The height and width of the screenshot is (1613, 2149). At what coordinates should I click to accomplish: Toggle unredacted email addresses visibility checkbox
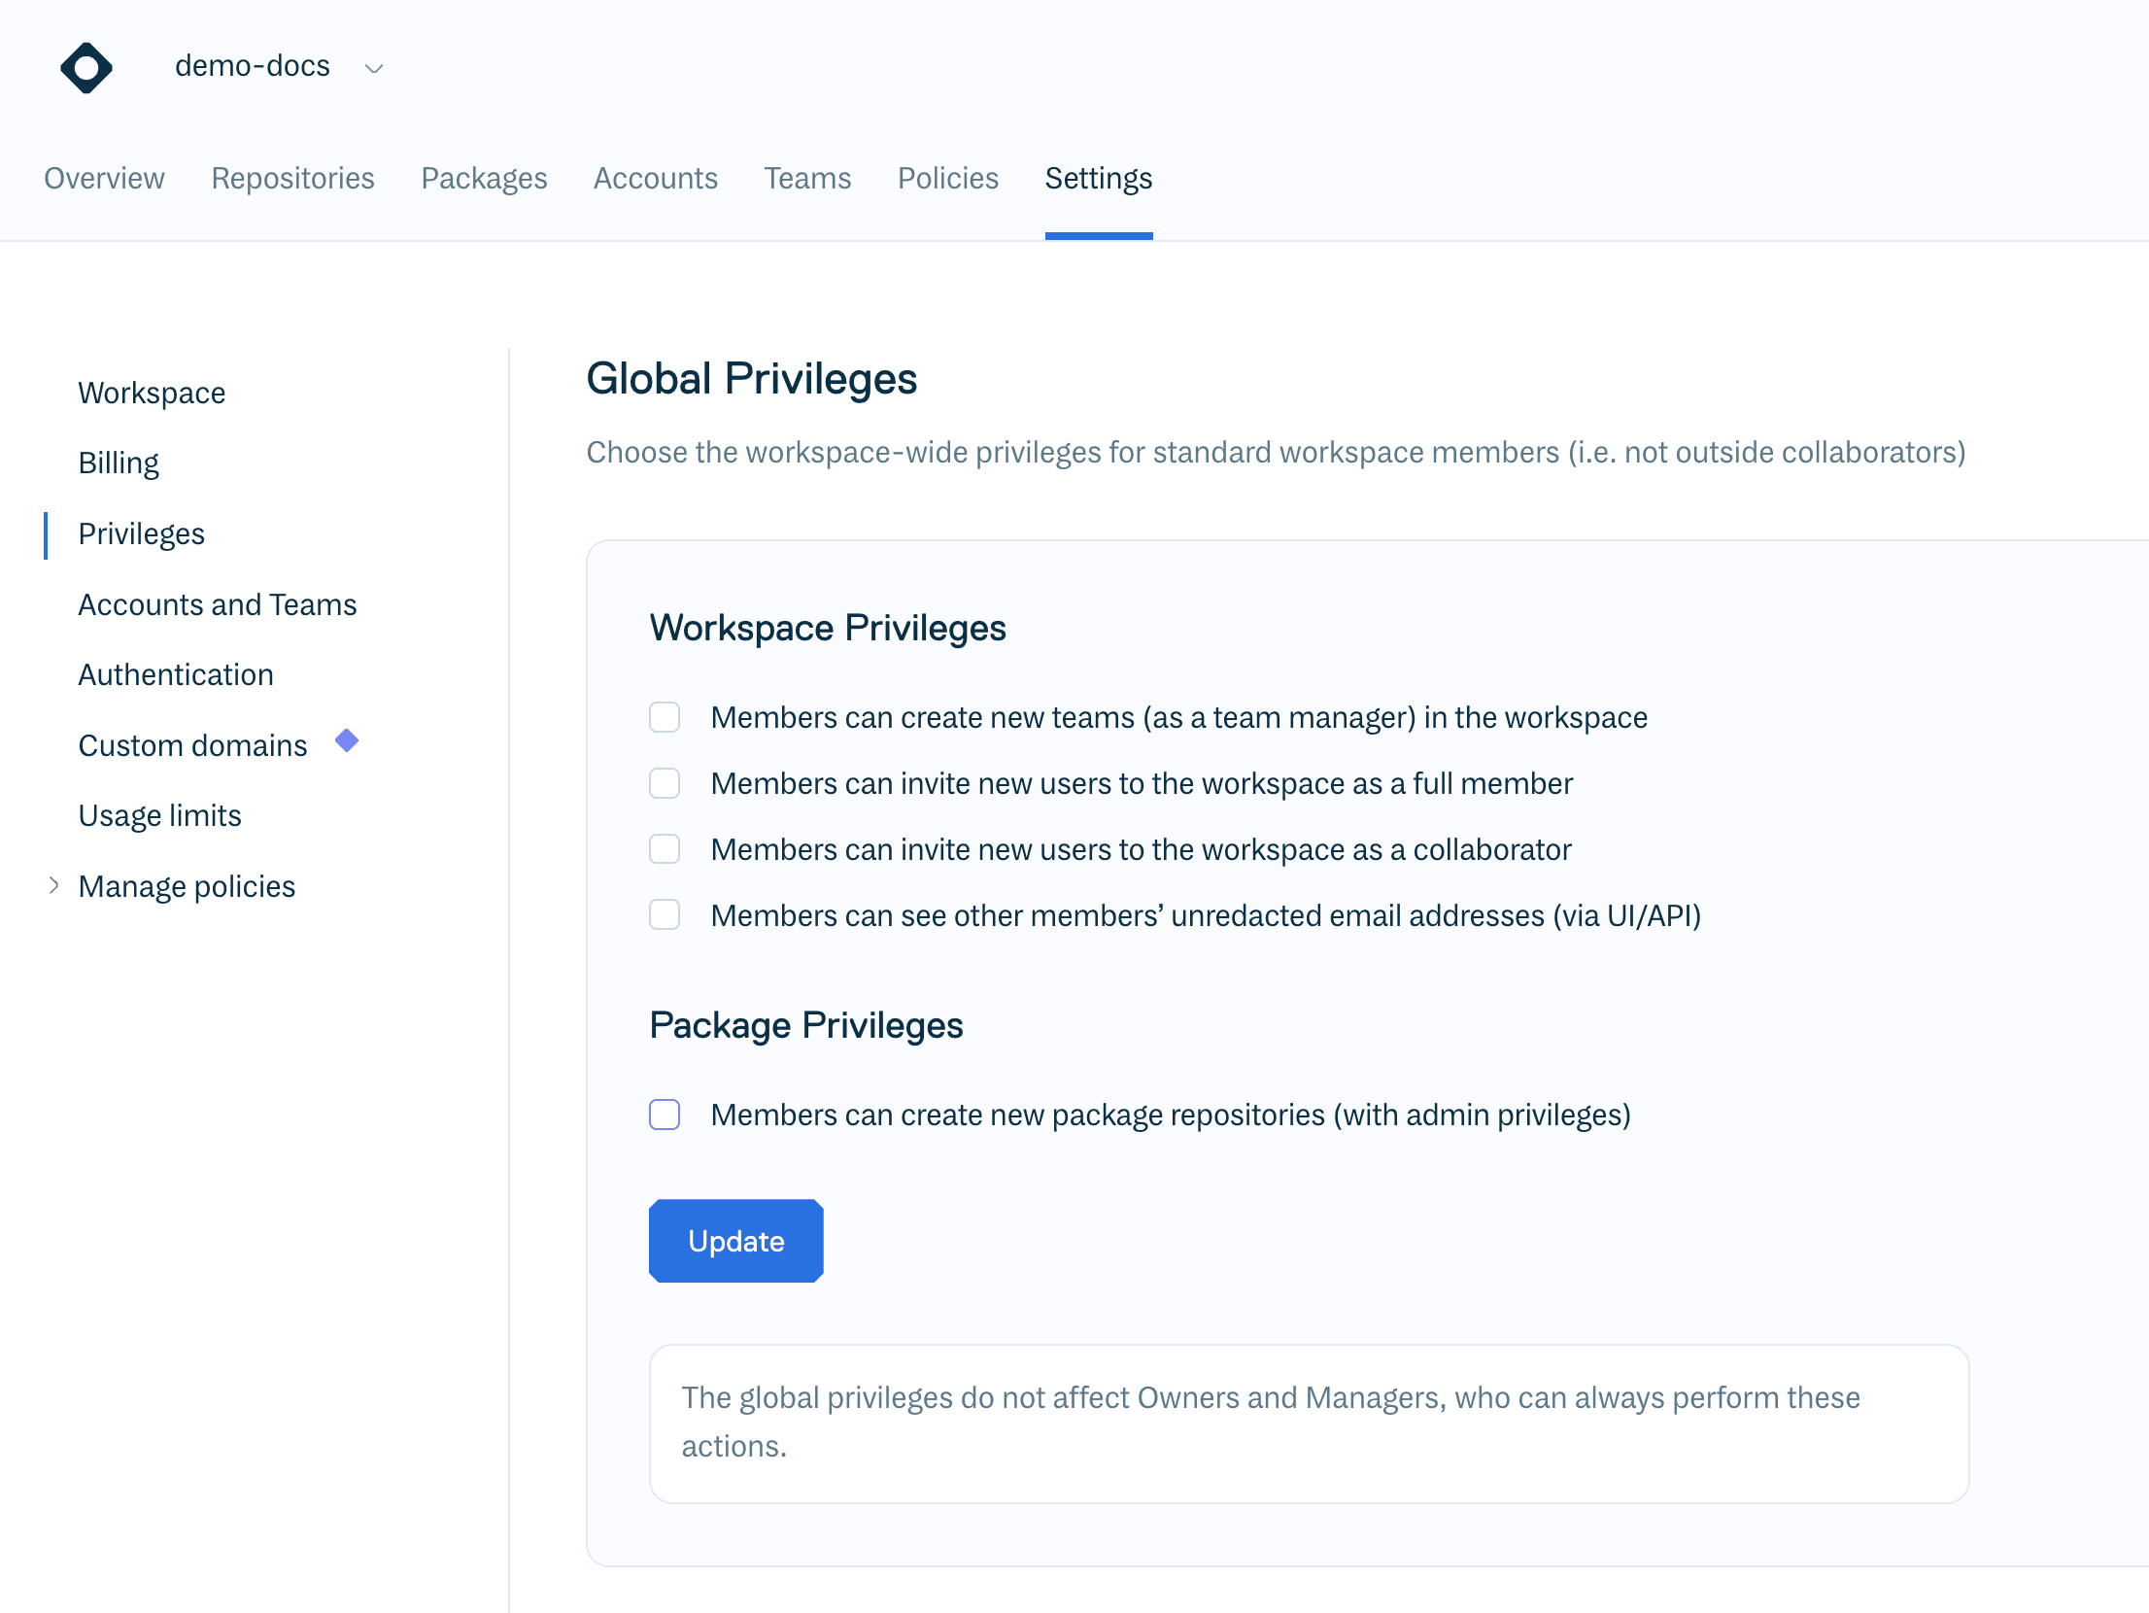[x=665, y=915]
